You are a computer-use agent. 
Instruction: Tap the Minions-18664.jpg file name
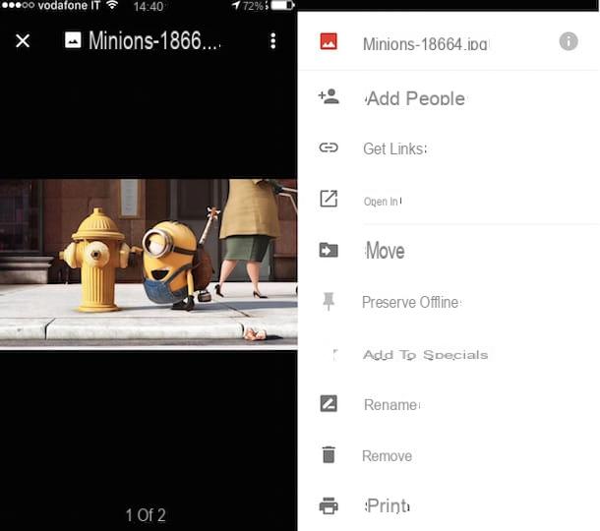(425, 44)
